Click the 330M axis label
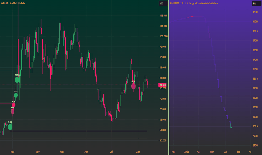Screen dimensions: 262x155 [255, 98]
